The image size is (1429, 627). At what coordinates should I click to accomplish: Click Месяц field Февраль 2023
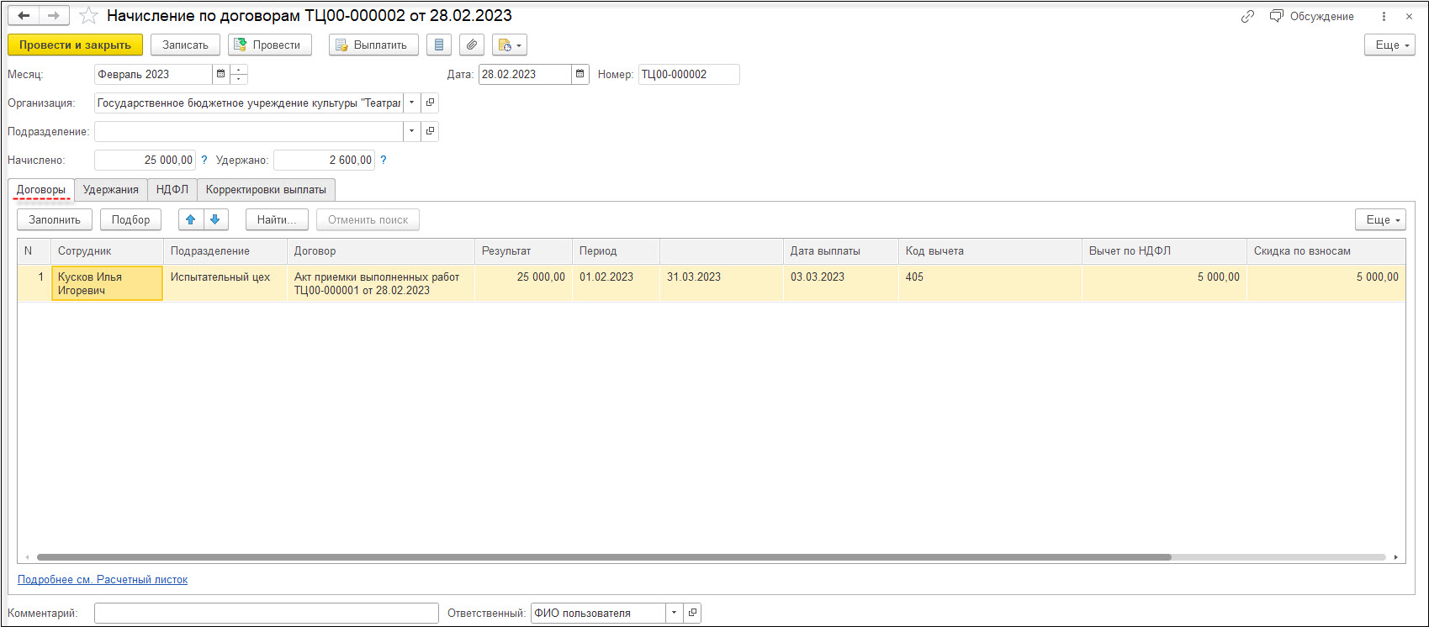pyautogui.click(x=153, y=74)
